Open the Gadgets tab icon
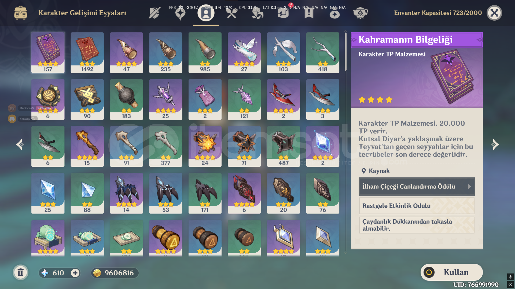Screen dimensions: 515x289 point(283,13)
